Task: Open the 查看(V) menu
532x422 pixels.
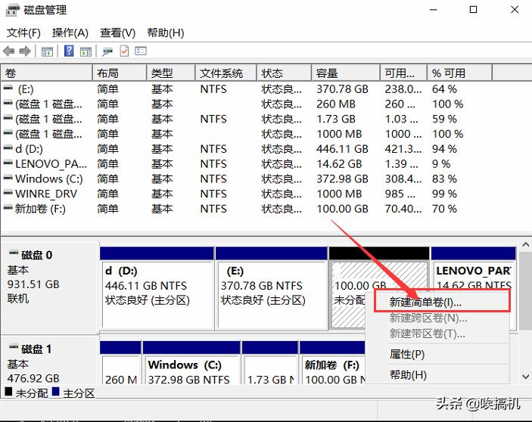Action: click(x=117, y=33)
